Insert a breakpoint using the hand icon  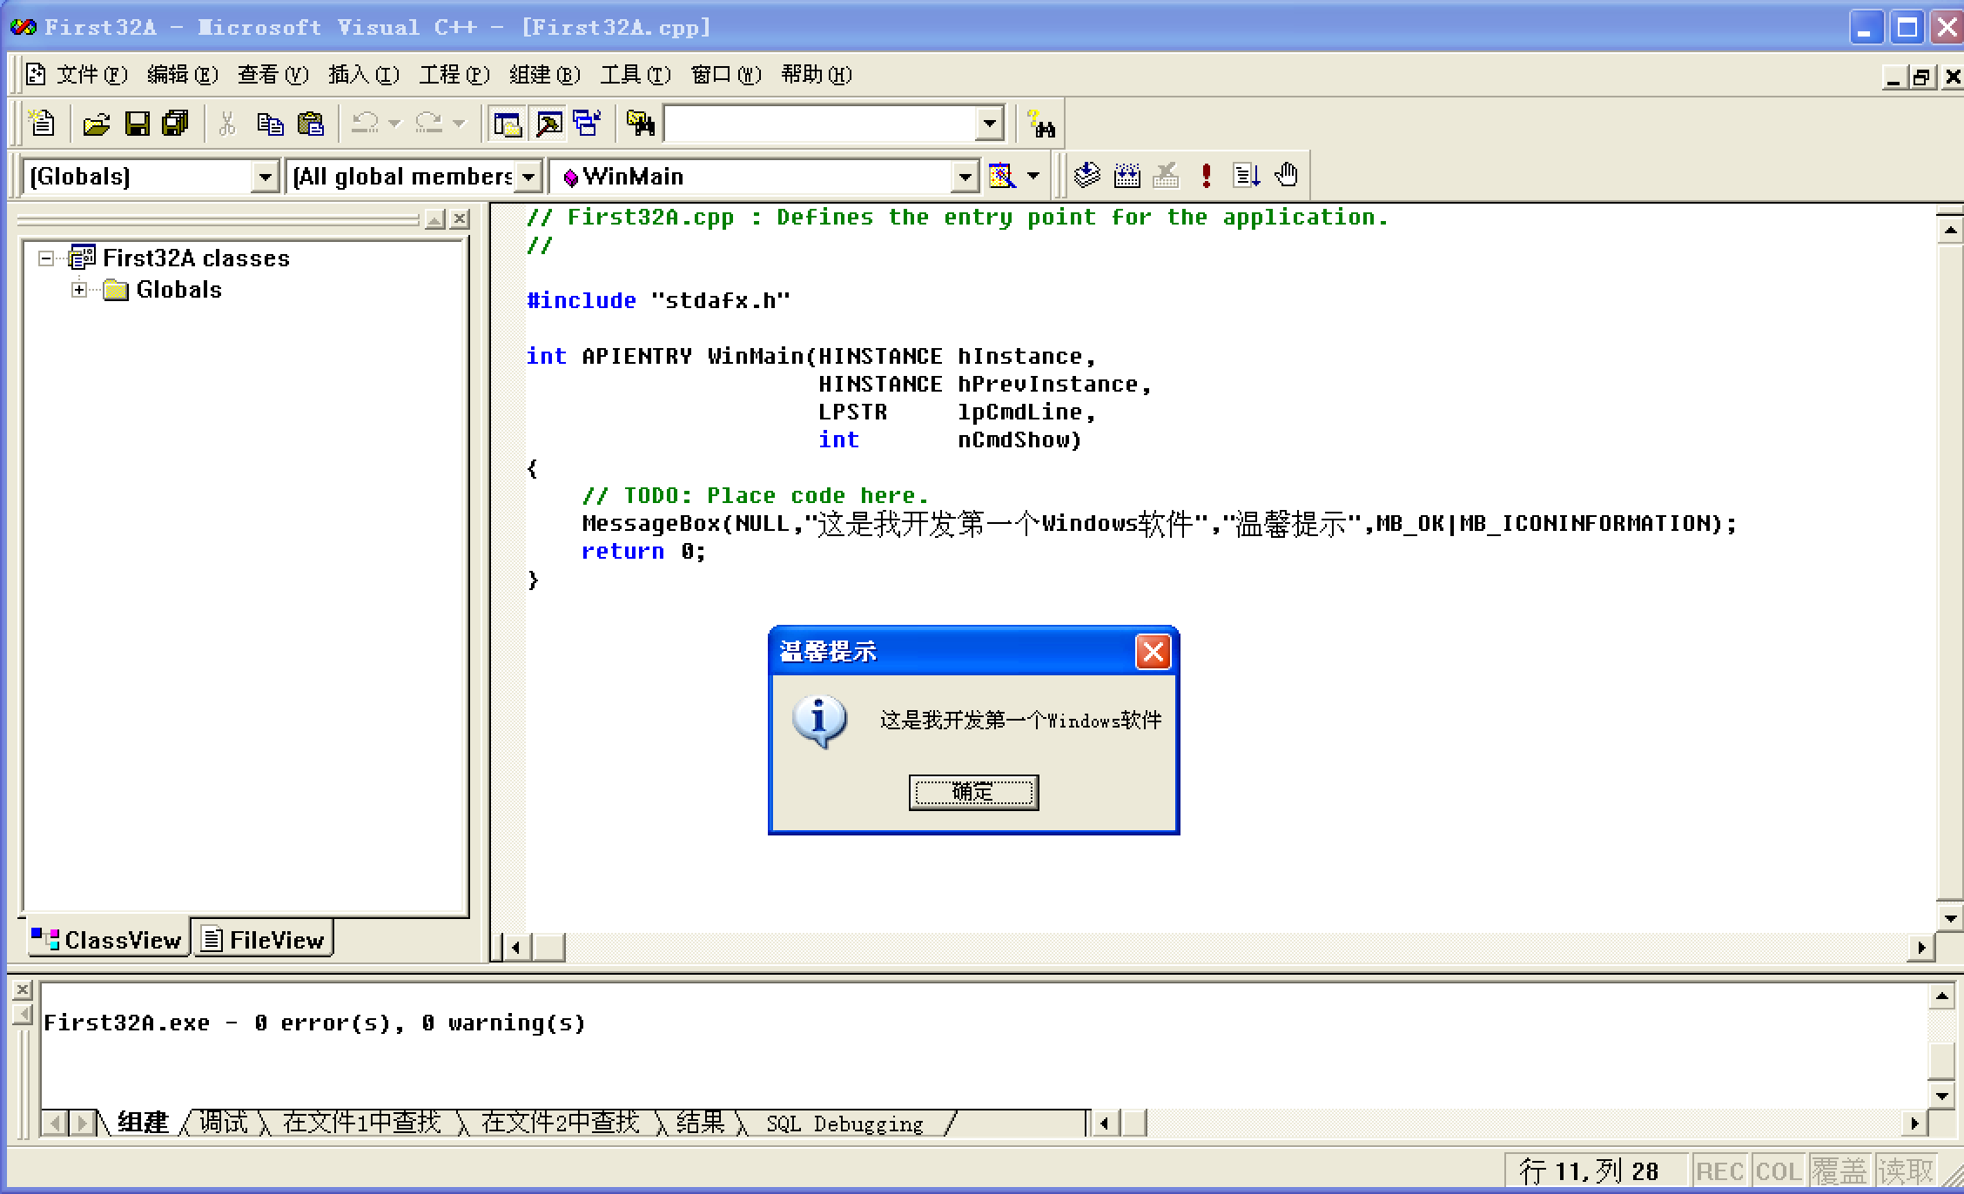click(x=1286, y=174)
